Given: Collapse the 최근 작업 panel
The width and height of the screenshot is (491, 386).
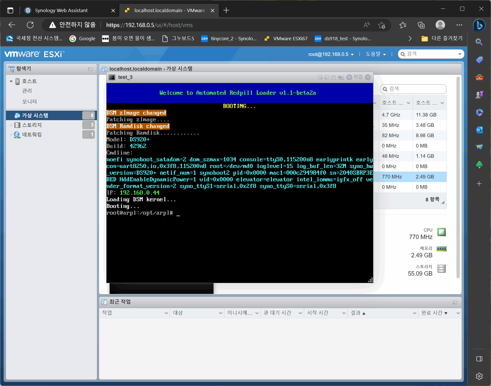Looking at the screenshot, I should pyautogui.click(x=455, y=302).
